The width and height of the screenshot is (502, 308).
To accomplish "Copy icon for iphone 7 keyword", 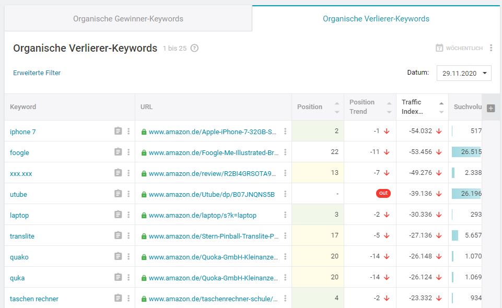I will click(118, 131).
